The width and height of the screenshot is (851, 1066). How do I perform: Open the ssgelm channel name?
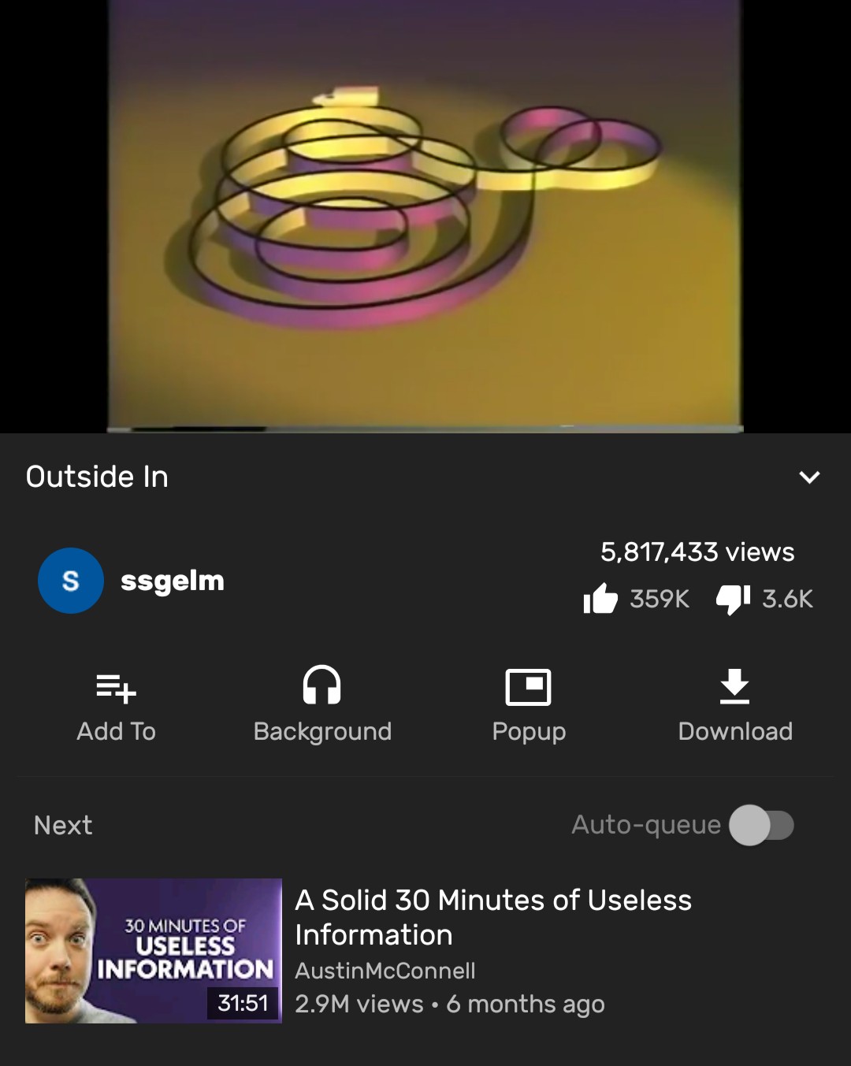coord(173,581)
